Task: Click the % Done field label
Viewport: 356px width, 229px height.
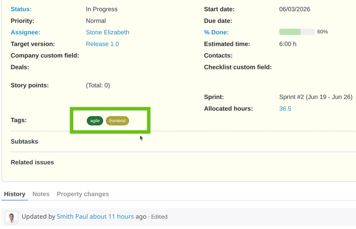Action: click(216, 32)
